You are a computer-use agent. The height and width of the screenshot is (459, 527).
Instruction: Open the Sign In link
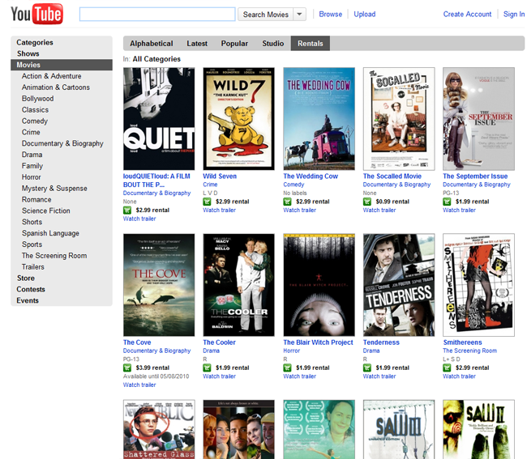[514, 15]
